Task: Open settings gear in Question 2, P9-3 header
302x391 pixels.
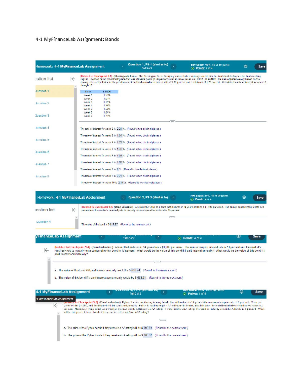Action: (x=244, y=197)
